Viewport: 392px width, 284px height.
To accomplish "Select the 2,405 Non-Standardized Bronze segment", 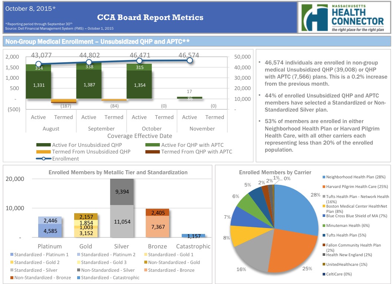I will (x=157, y=212).
